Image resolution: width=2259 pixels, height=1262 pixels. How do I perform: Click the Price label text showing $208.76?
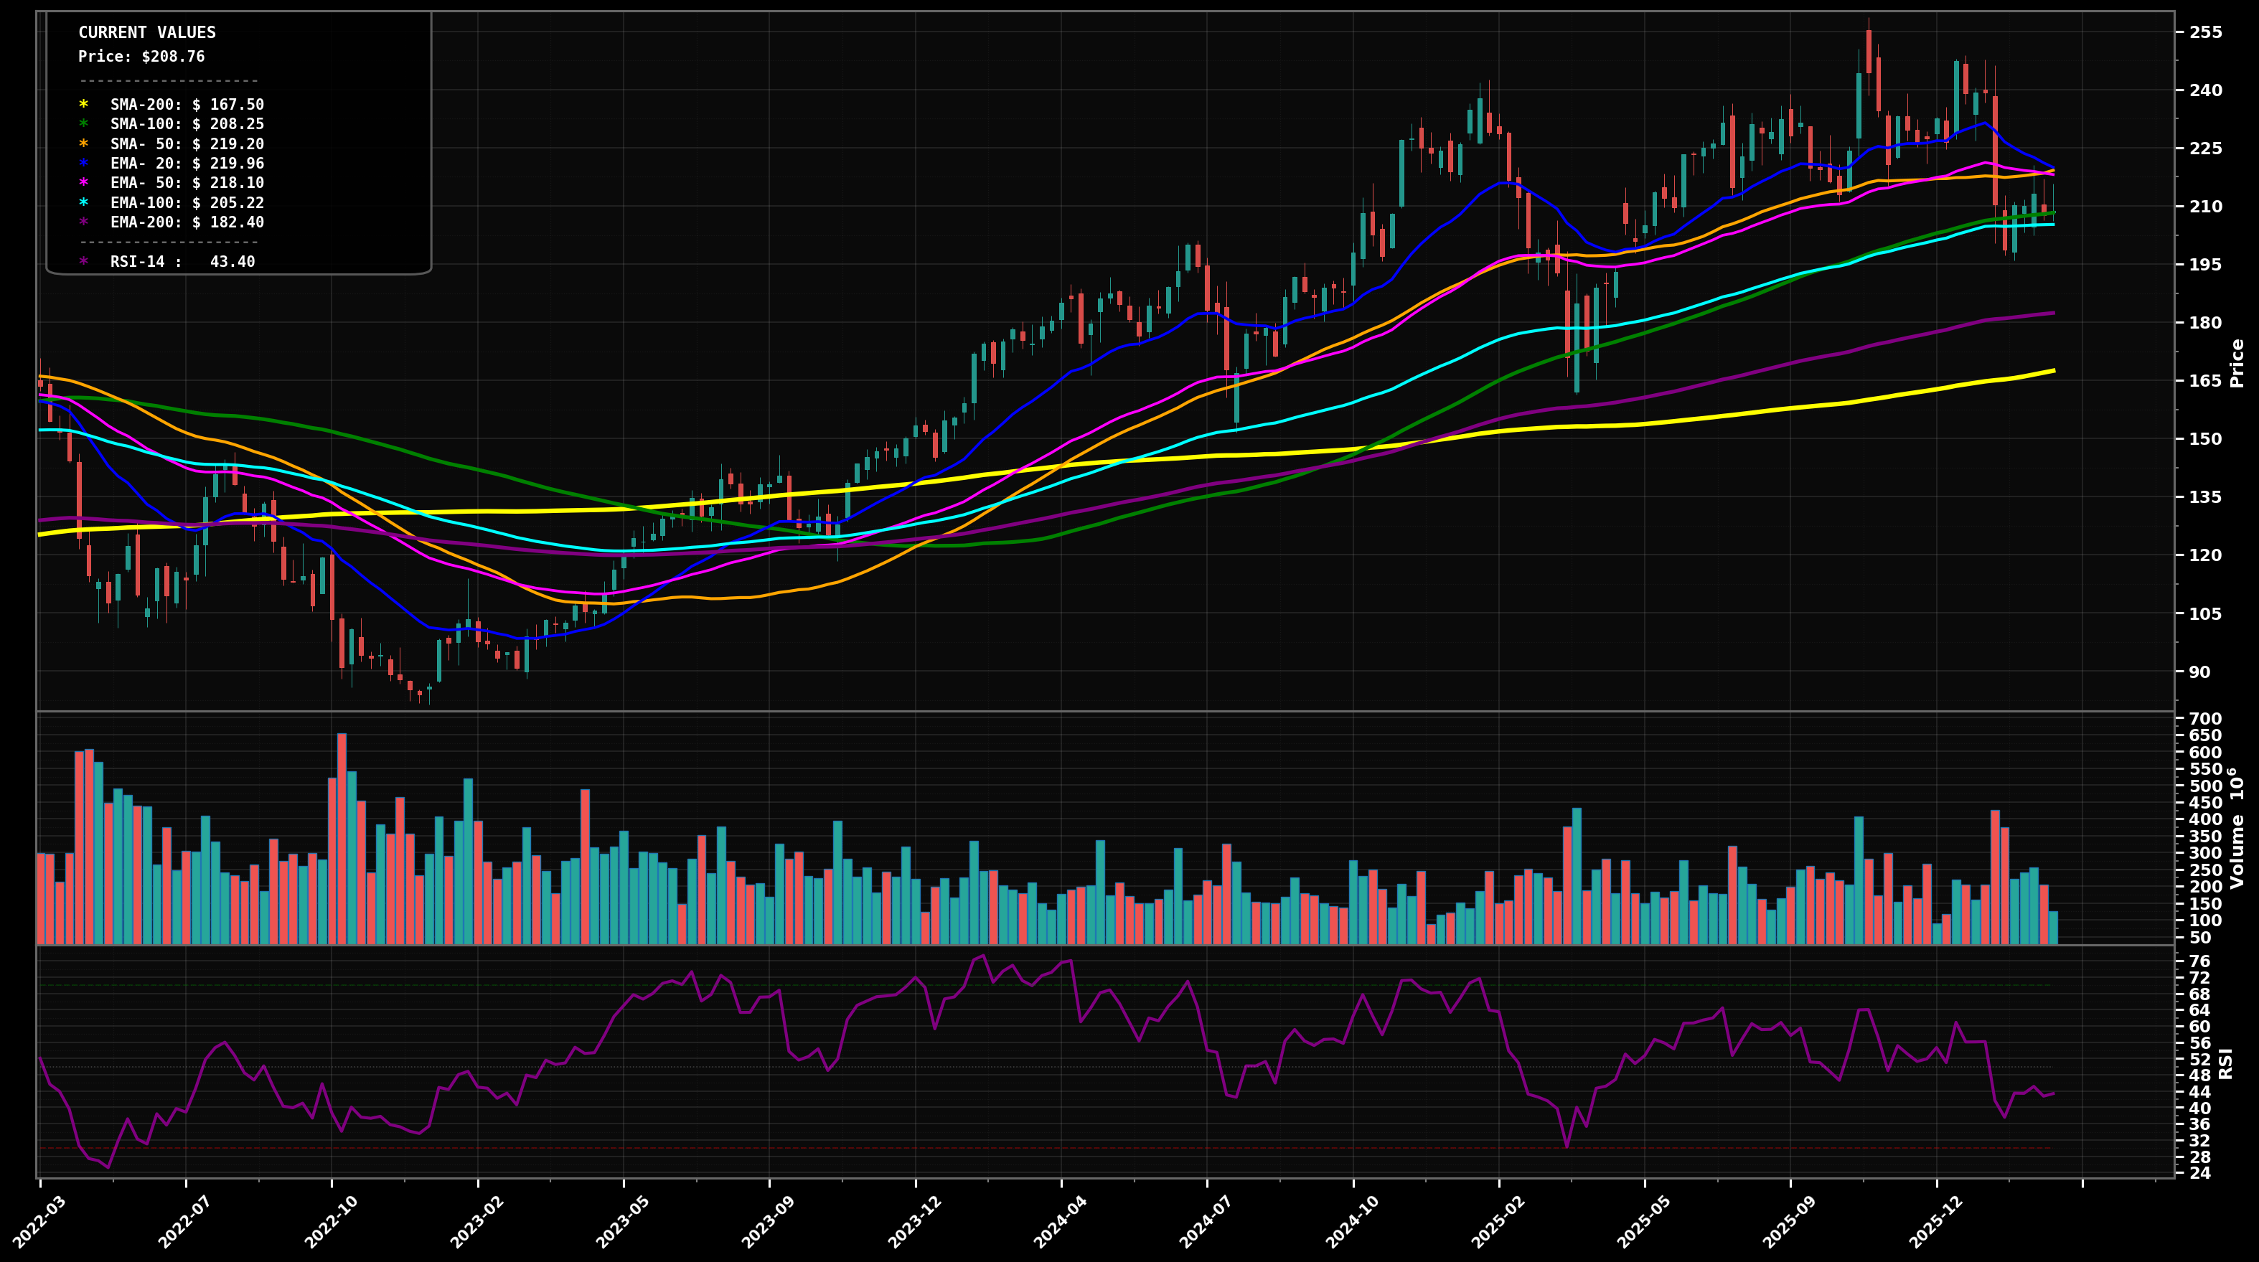[x=141, y=56]
